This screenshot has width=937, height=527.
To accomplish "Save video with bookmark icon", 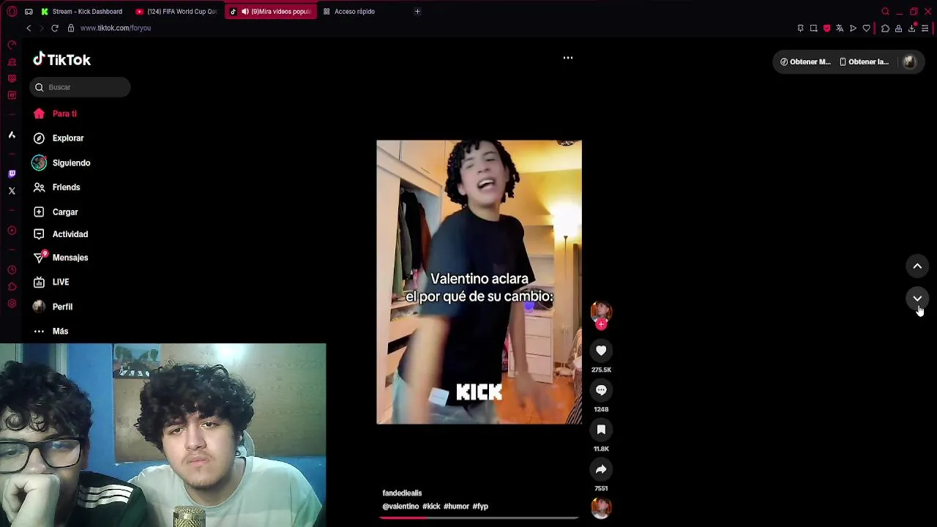I will pyautogui.click(x=601, y=430).
